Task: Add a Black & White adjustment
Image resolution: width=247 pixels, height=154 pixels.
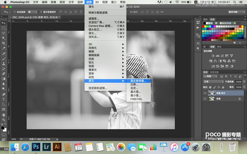Action: pos(220,61)
